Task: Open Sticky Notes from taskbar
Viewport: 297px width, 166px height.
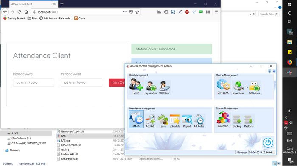Action: click(289, 52)
